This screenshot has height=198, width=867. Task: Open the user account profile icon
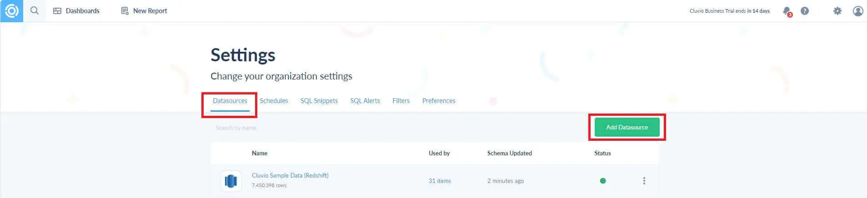coord(857,11)
